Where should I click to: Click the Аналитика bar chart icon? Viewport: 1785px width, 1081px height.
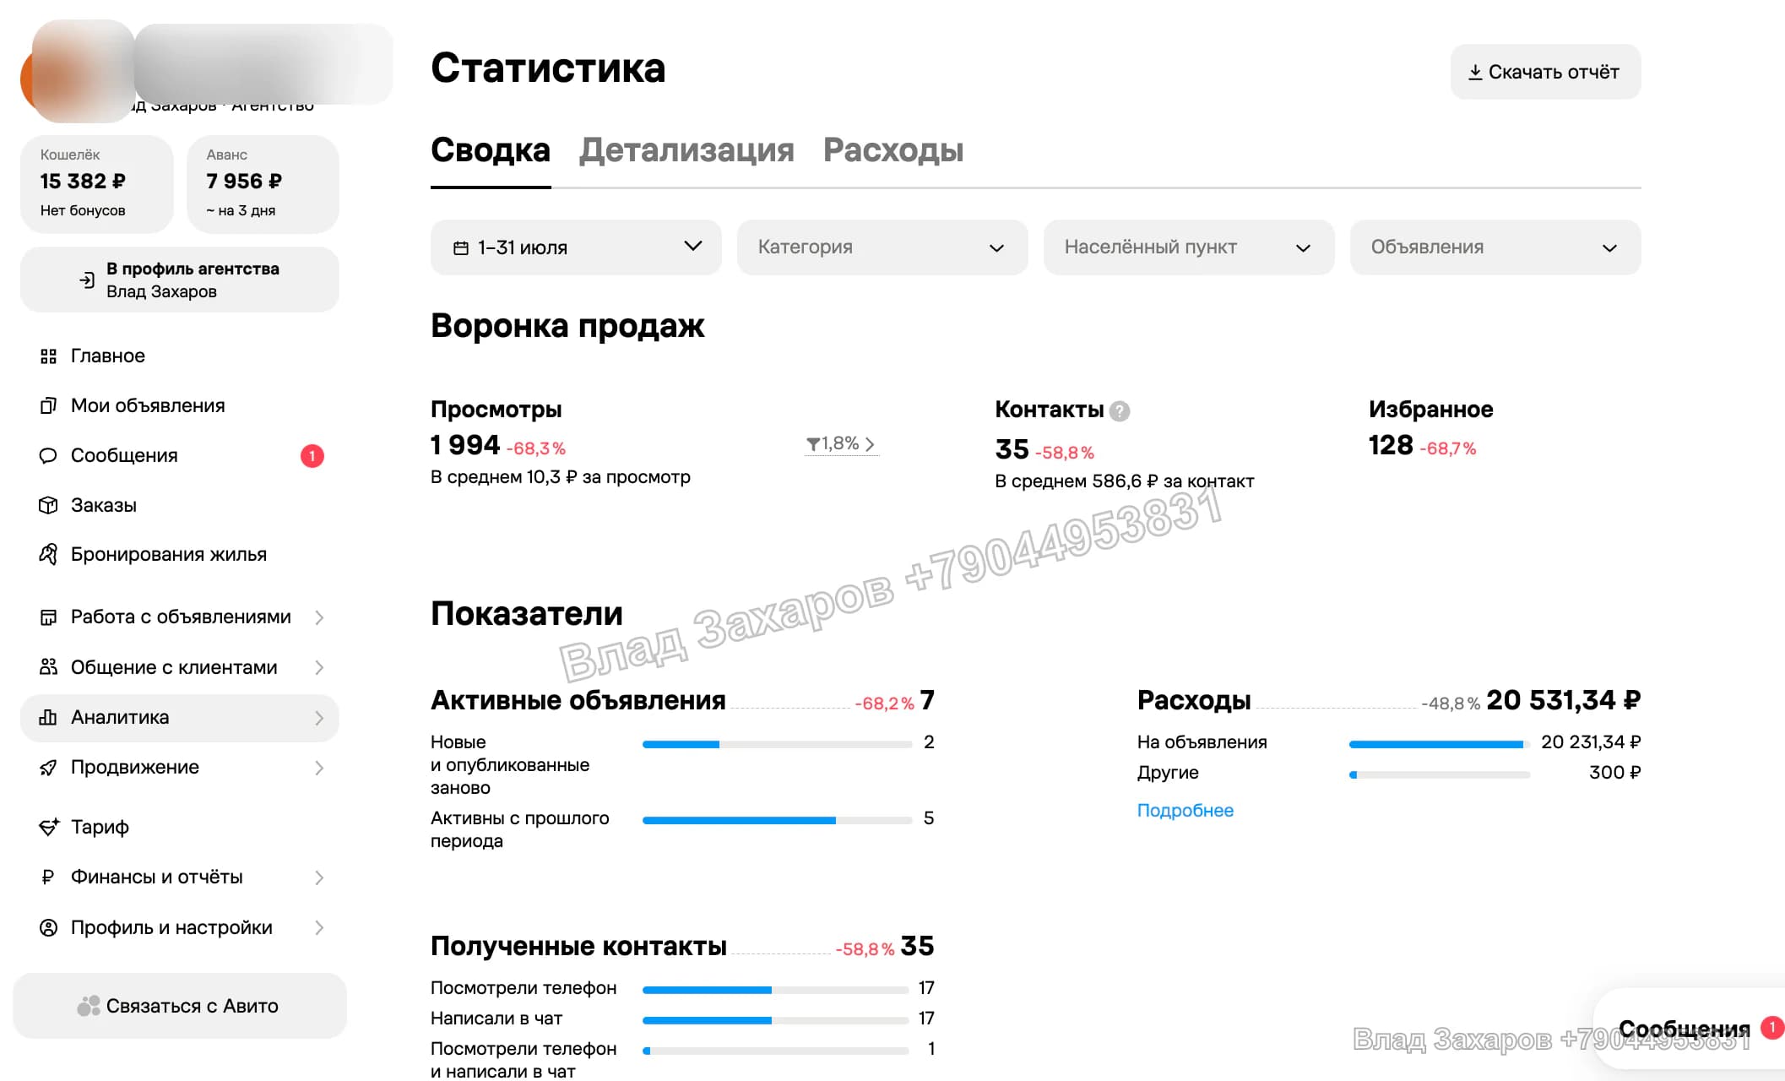[x=48, y=718]
